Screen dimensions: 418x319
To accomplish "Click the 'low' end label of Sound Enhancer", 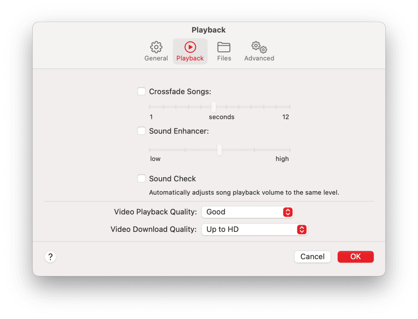I will click(155, 159).
